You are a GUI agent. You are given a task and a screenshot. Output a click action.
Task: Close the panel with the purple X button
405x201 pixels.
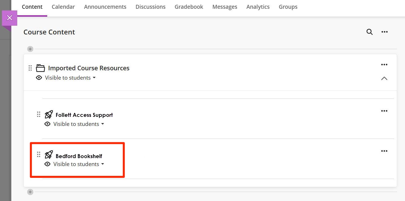(x=10, y=18)
